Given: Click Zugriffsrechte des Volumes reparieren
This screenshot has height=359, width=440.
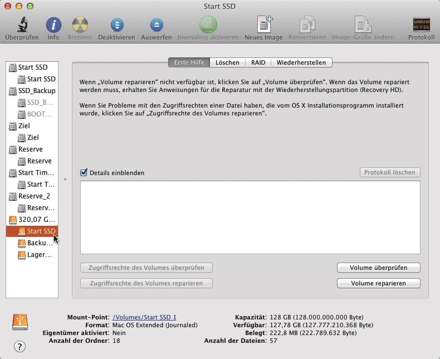Looking at the screenshot, I should pyautogui.click(x=146, y=283).
